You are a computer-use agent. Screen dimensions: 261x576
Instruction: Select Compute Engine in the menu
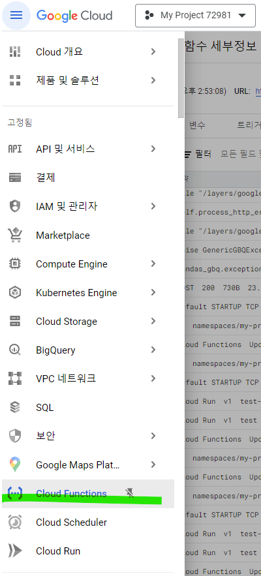[x=88, y=264]
